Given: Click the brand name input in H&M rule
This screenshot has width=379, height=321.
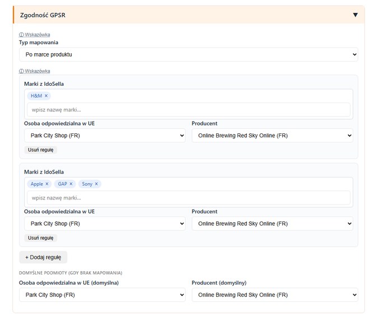Looking at the screenshot, I should 188,110.
